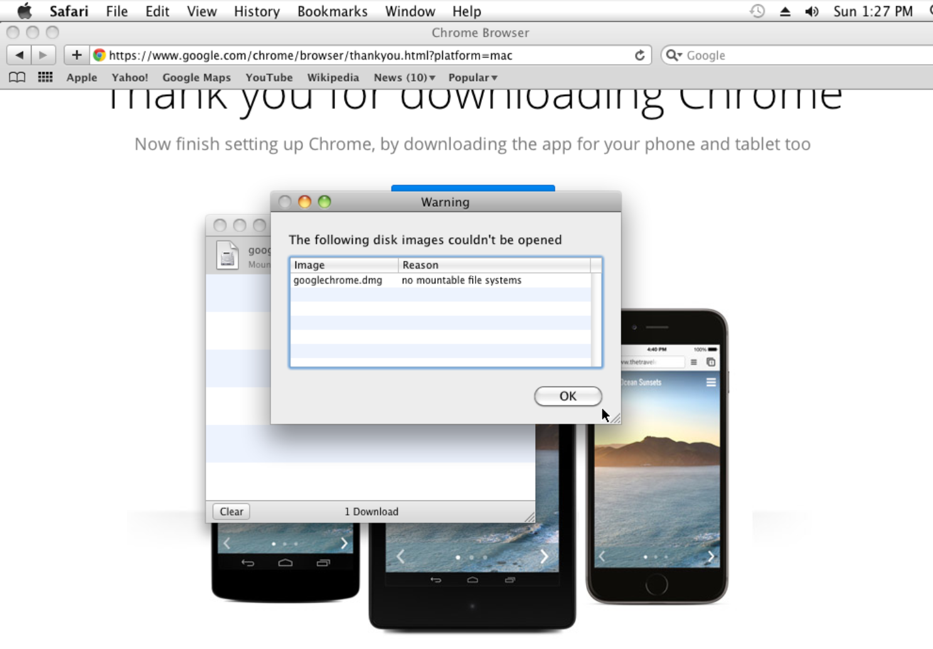Click next arrow on the iPhone slideshow

710,556
